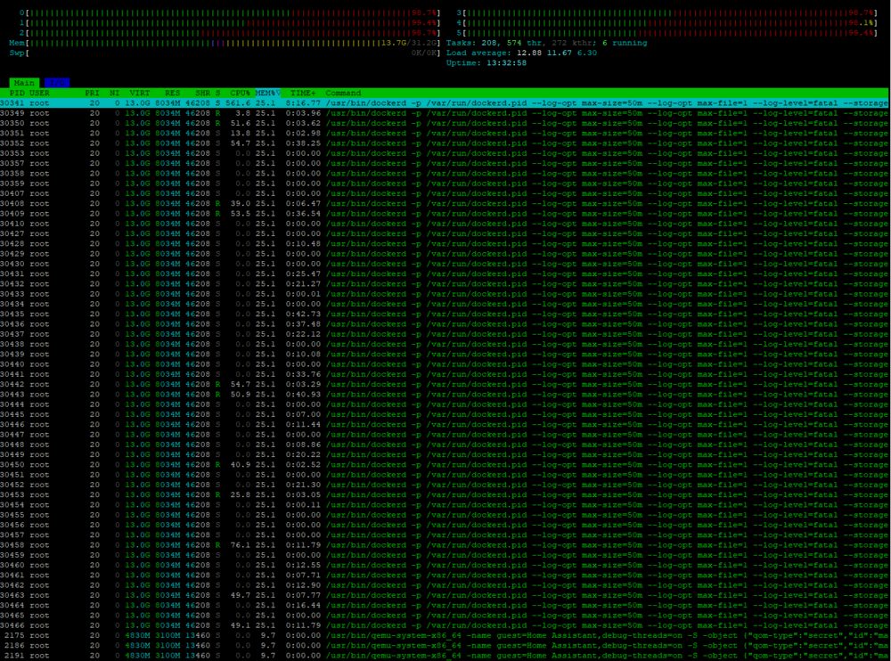The height and width of the screenshot is (661, 891).
Task: Select process row with PID 30458
Action: pos(445,545)
